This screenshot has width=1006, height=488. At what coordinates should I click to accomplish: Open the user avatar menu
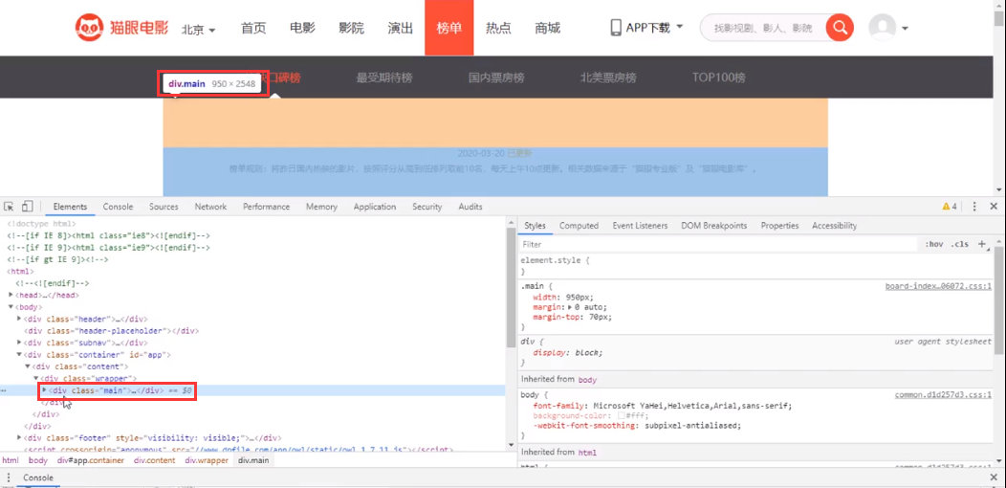888,29
